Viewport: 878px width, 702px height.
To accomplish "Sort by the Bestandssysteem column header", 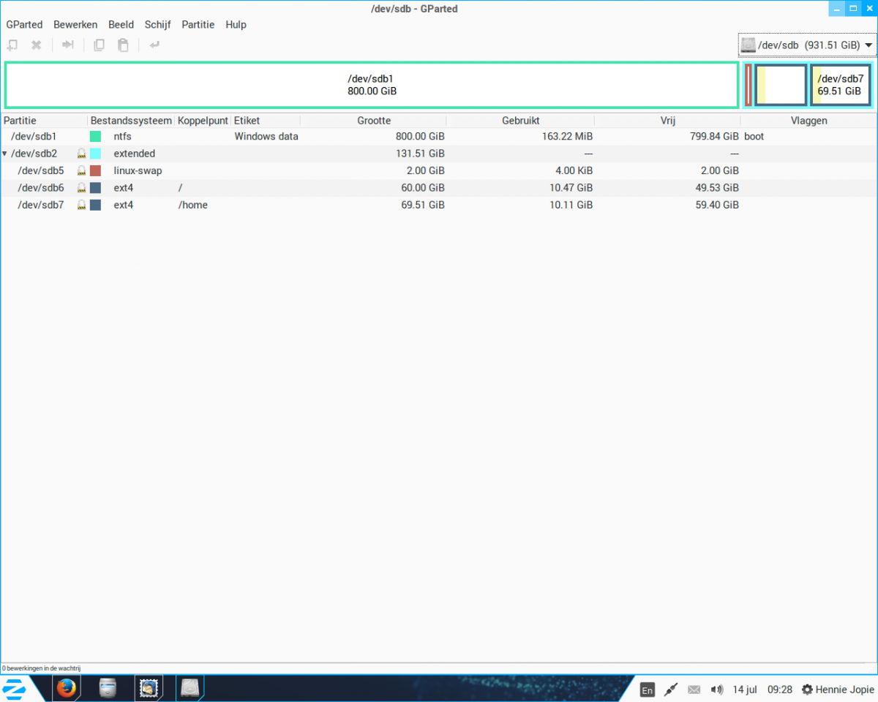I will coord(131,121).
